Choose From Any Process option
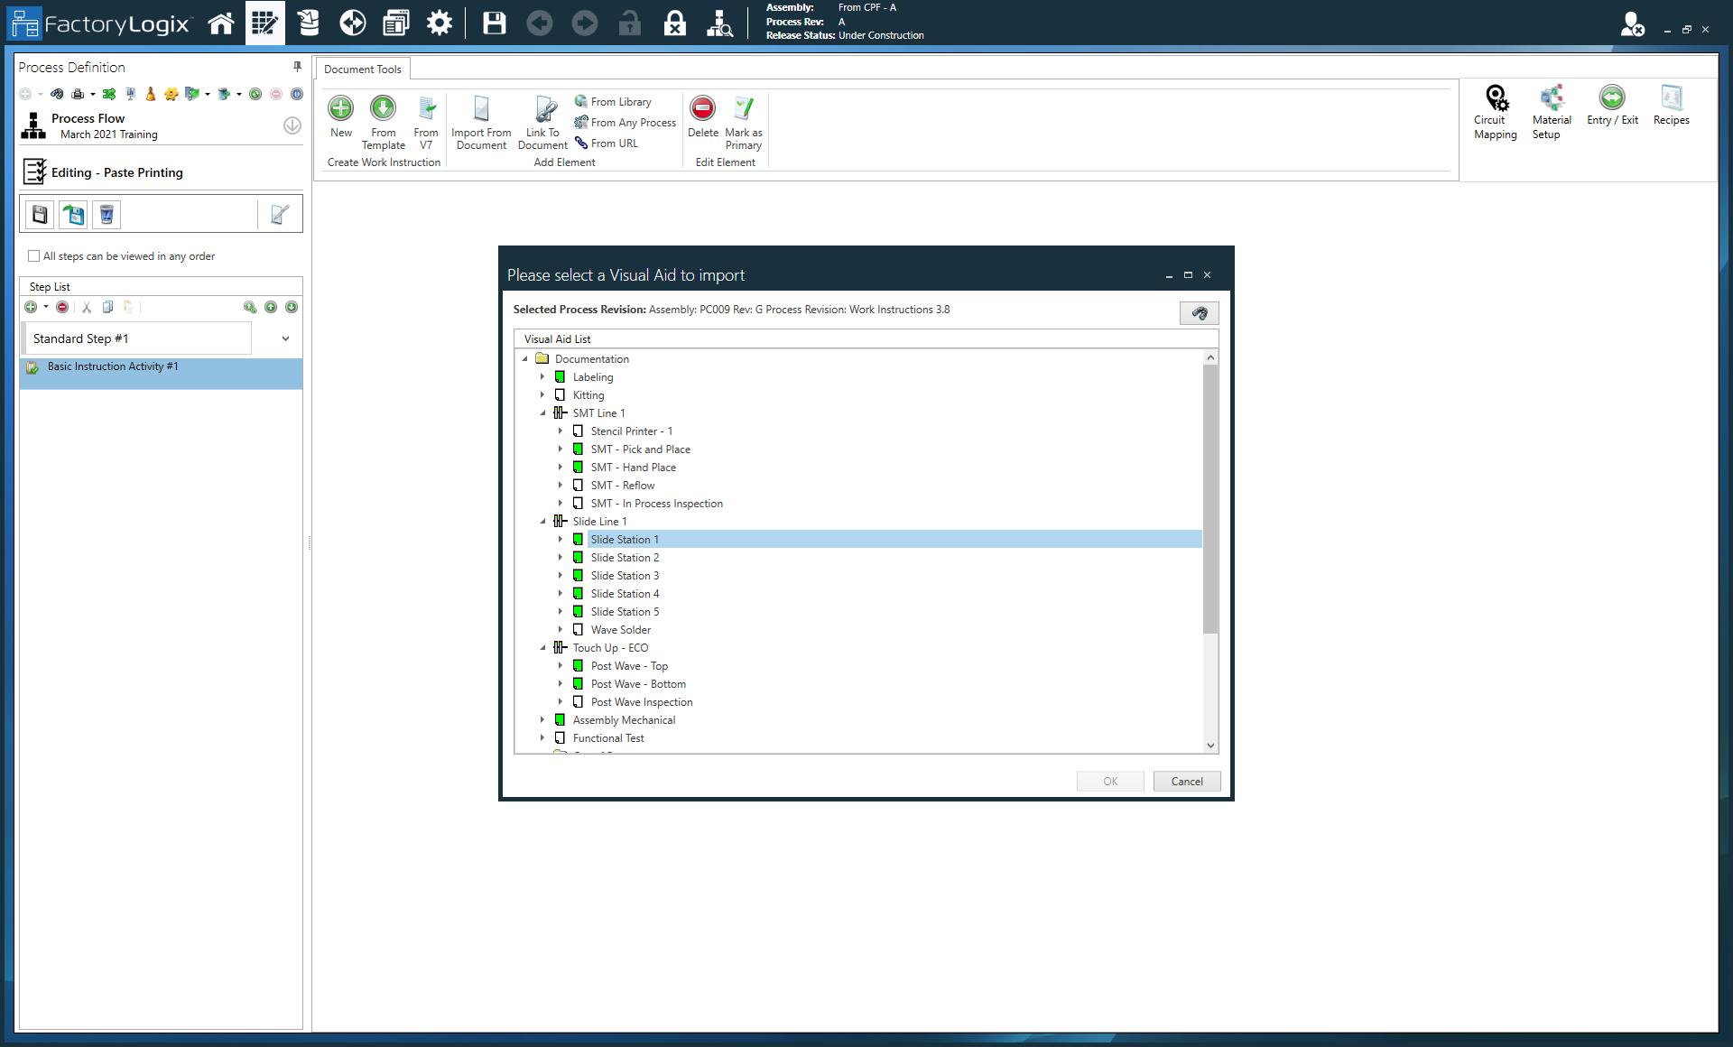The height and width of the screenshot is (1047, 1733). tap(632, 123)
